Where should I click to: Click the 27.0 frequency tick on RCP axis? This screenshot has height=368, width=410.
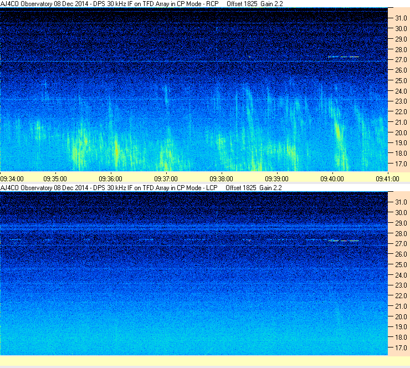401,60
